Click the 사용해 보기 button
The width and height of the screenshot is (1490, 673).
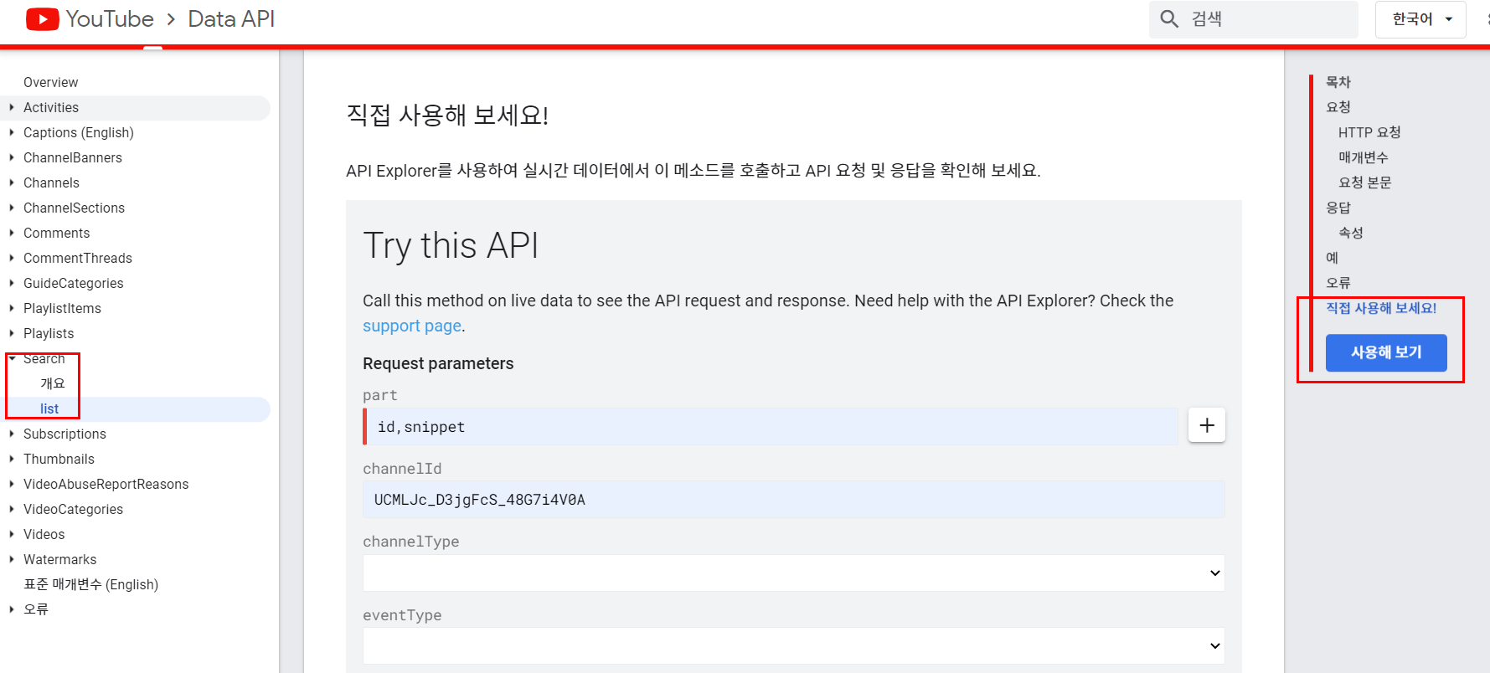[1386, 352]
